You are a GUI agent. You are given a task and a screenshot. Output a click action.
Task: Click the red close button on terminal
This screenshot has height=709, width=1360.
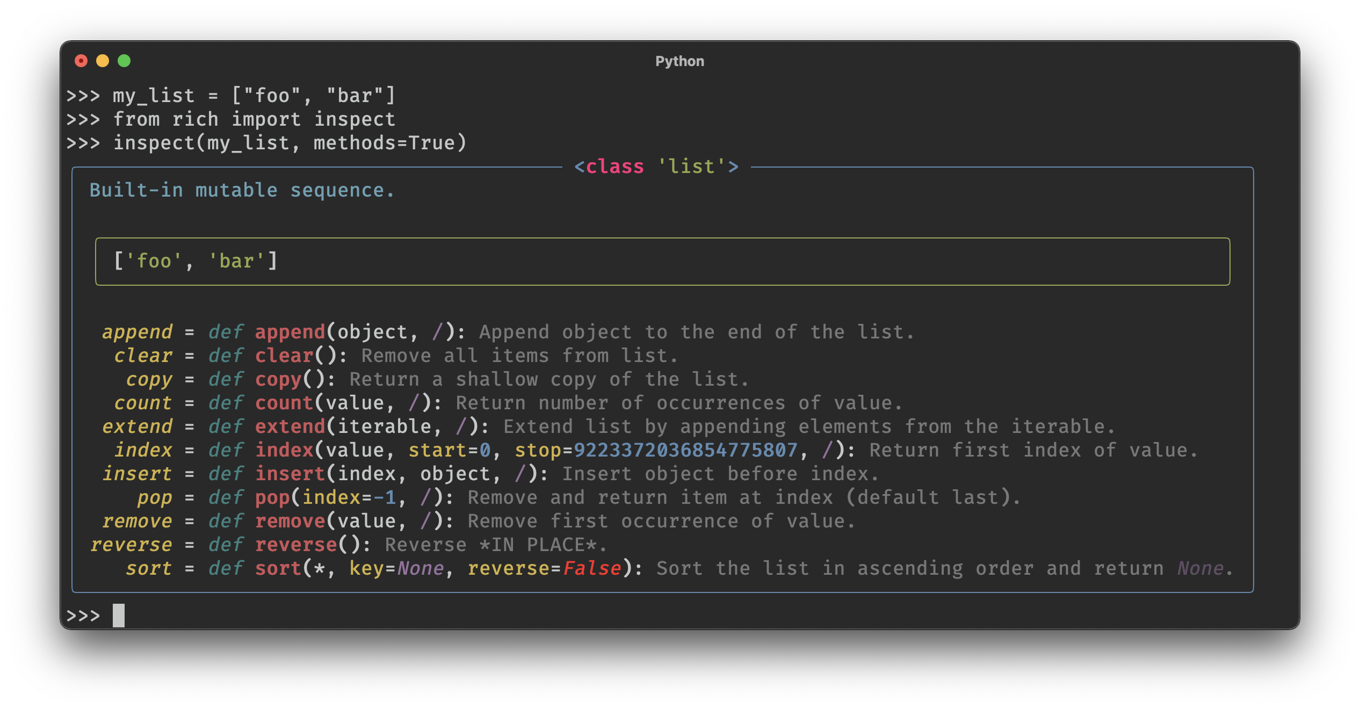pyautogui.click(x=91, y=60)
